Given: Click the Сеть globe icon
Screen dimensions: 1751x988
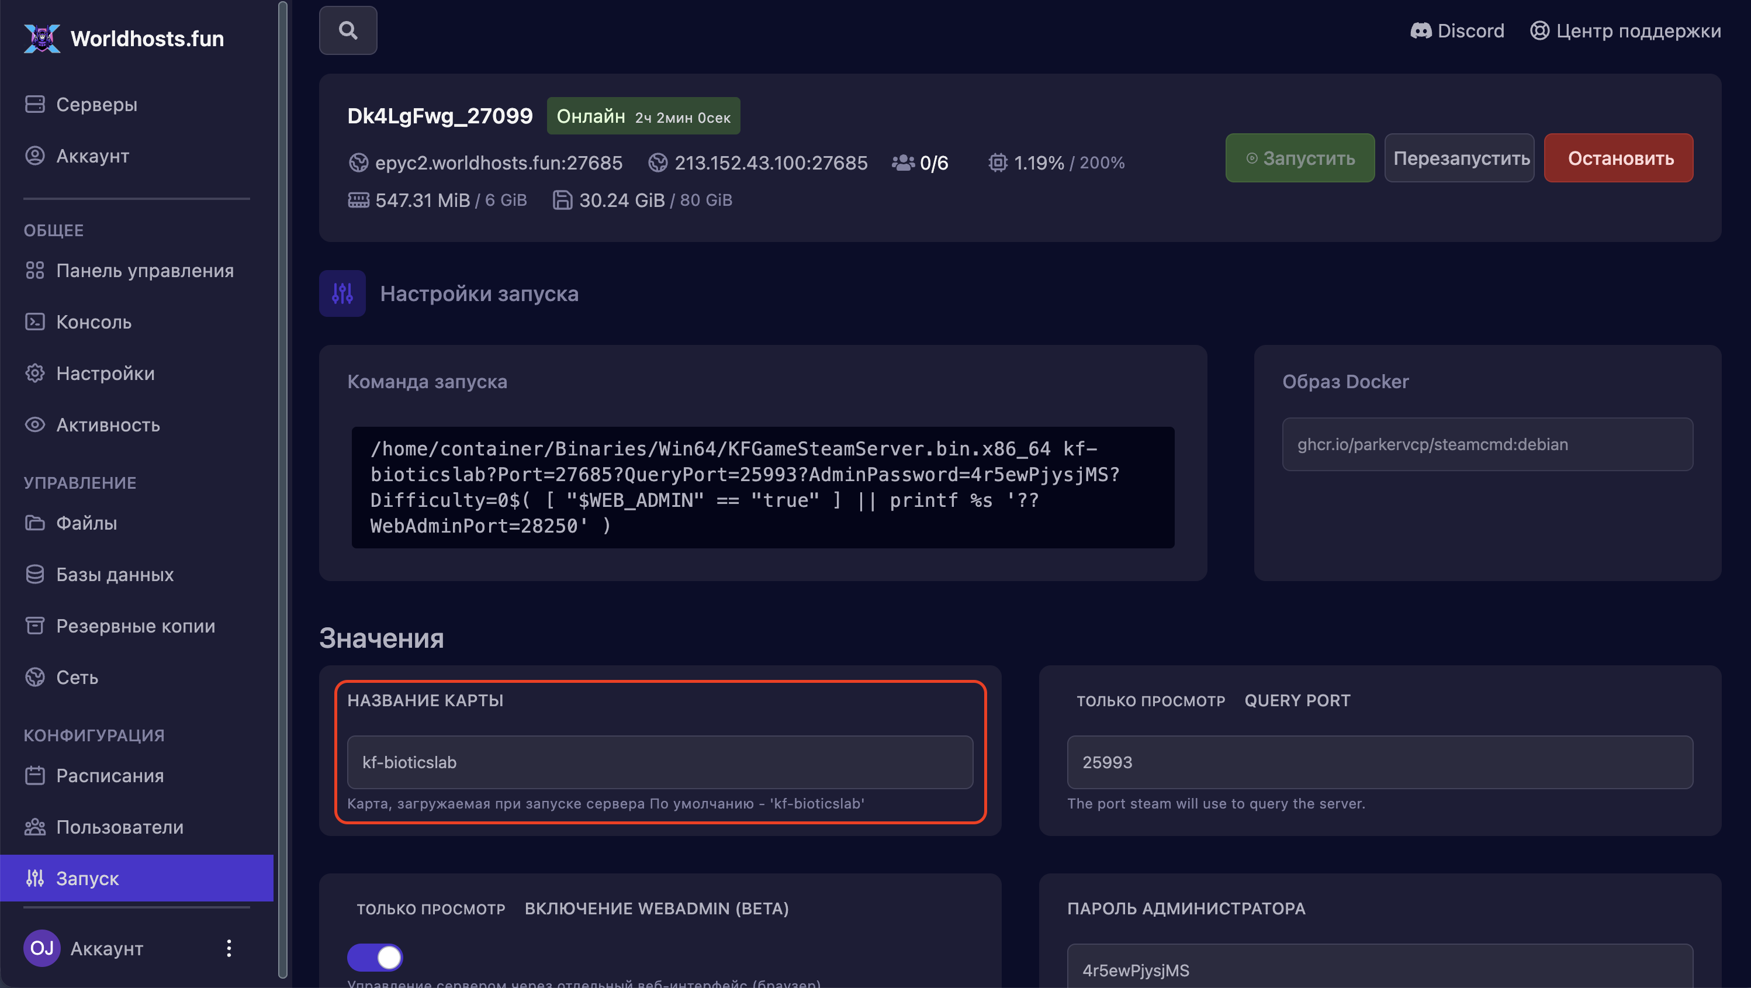Looking at the screenshot, I should pyautogui.click(x=34, y=677).
